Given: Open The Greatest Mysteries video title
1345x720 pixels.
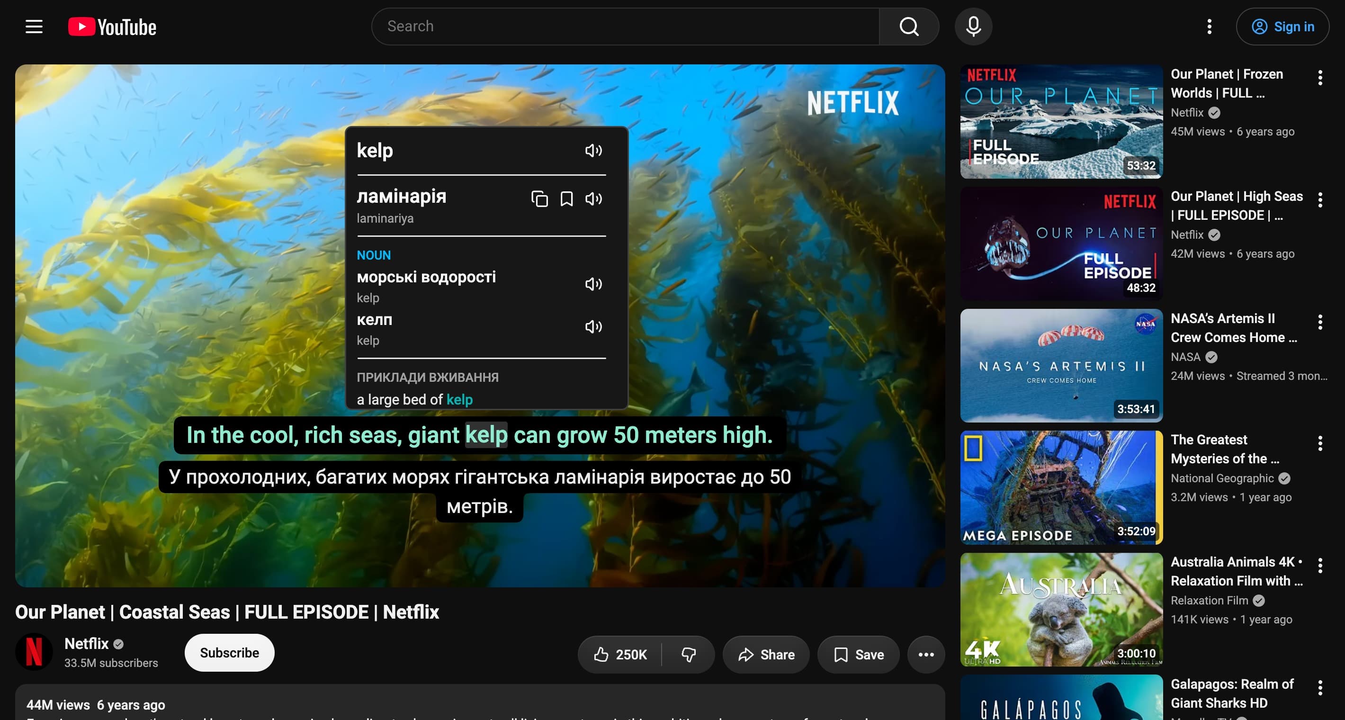Looking at the screenshot, I should coord(1224,449).
